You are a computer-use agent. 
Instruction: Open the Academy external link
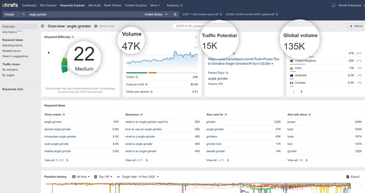(174, 5)
